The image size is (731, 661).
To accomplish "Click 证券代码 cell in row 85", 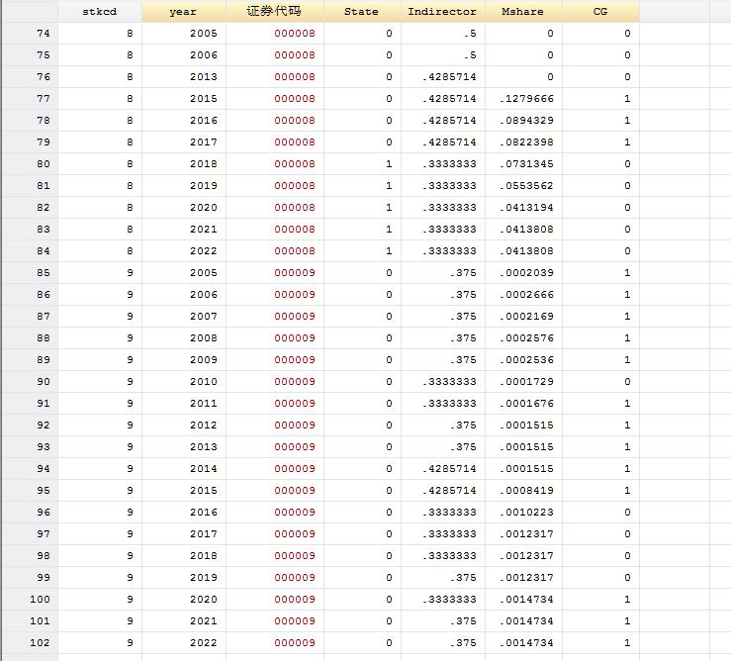I will (x=275, y=272).
